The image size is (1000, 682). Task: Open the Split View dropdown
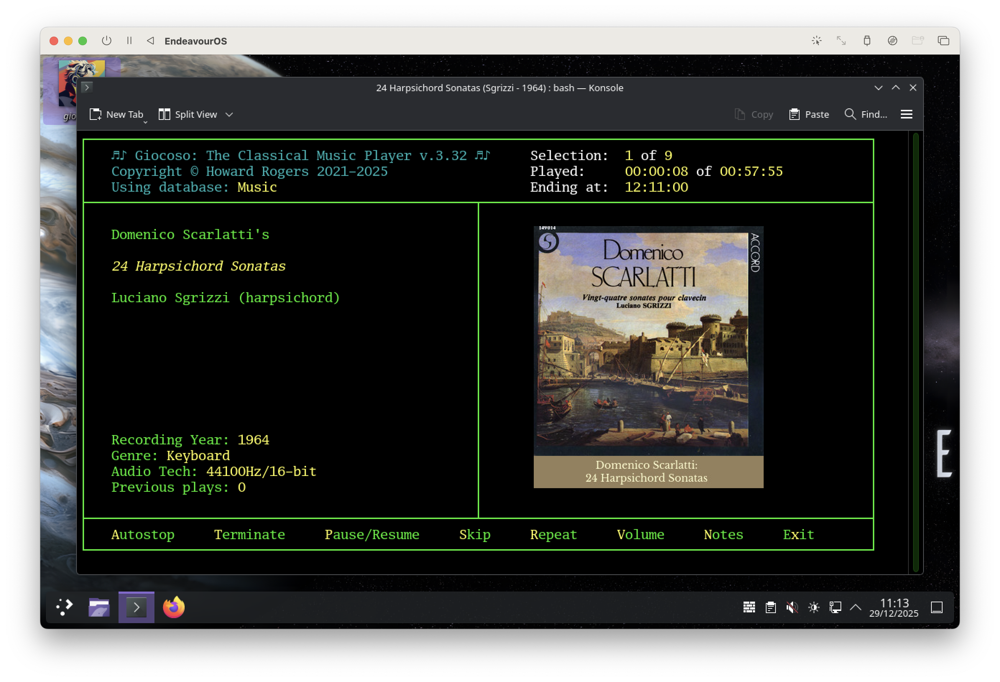click(x=229, y=115)
